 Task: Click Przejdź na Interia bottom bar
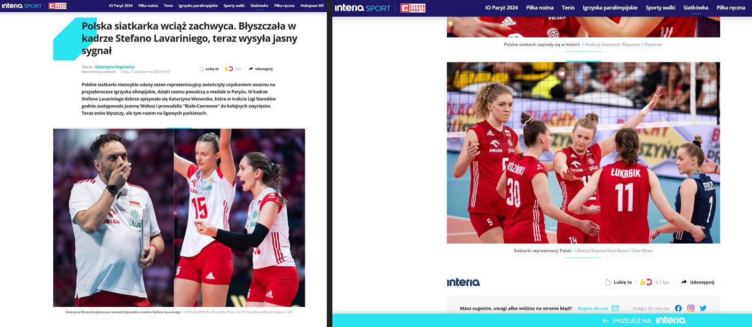pyautogui.click(x=542, y=320)
